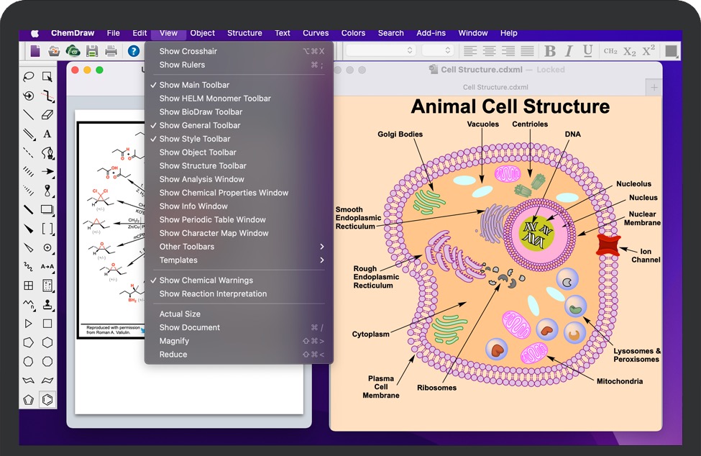This screenshot has height=456, width=701.
Task: Click the gray color swatch
Action: 671,51
